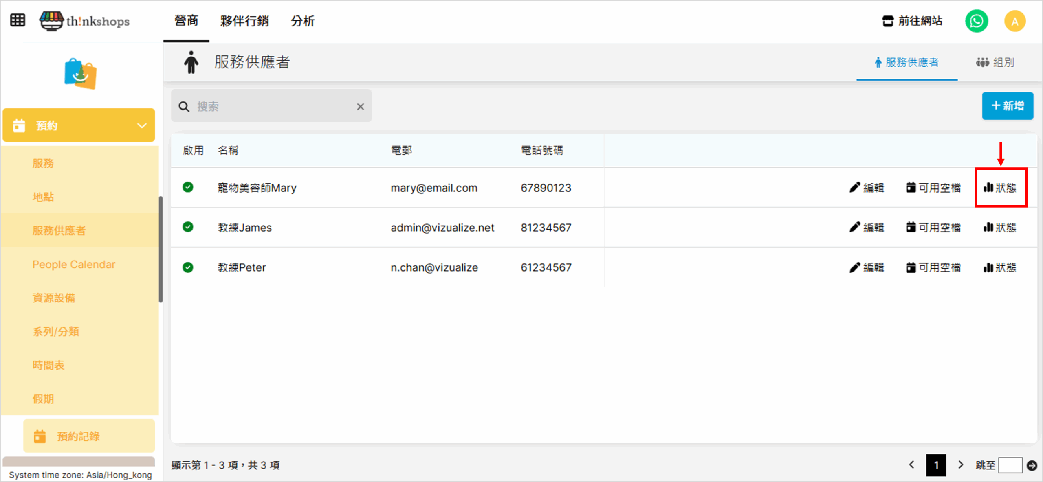Image resolution: width=1043 pixels, height=482 pixels.
Task: Clear search with the X icon
Action: 360,107
